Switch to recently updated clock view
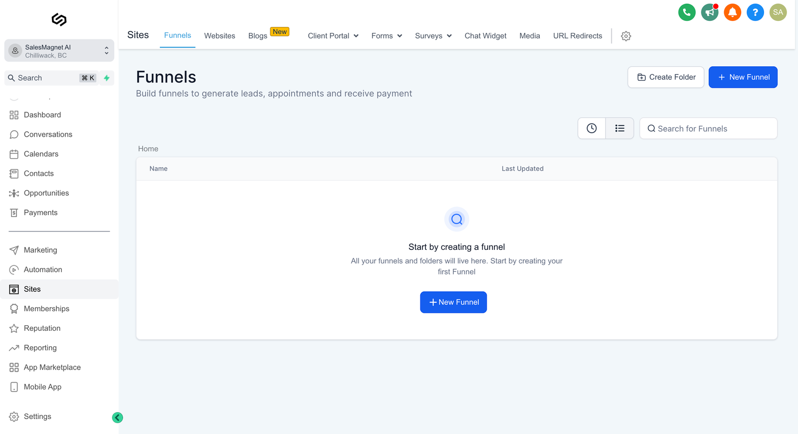The image size is (798, 434). pyautogui.click(x=592, y=128)
